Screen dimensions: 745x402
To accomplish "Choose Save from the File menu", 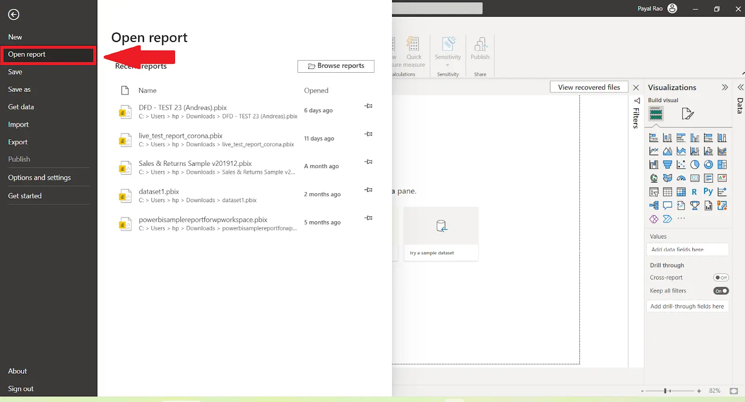I will 15,72.
